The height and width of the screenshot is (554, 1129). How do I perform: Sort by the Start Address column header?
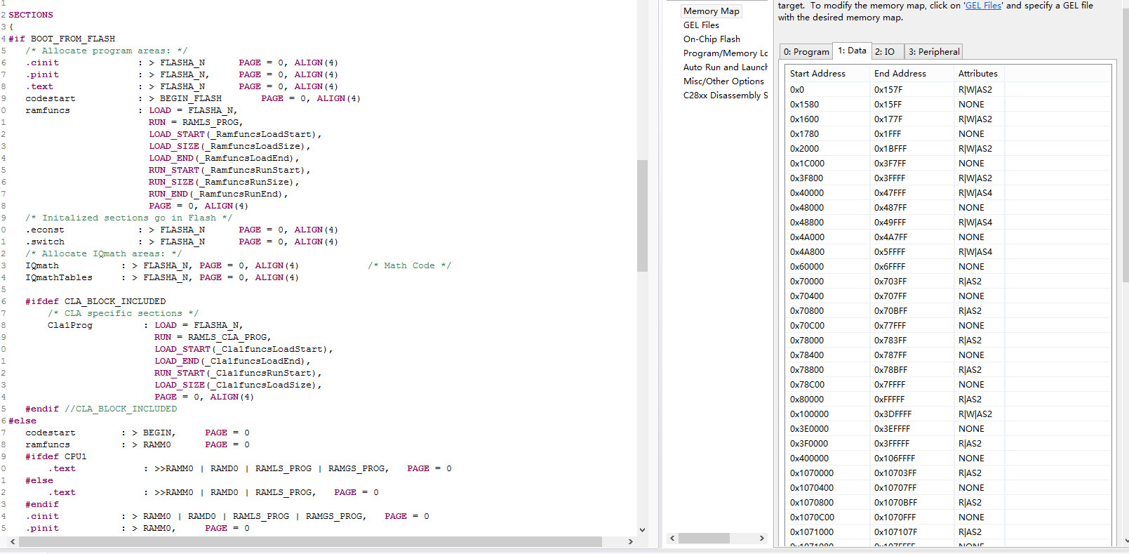coord(827,74)
